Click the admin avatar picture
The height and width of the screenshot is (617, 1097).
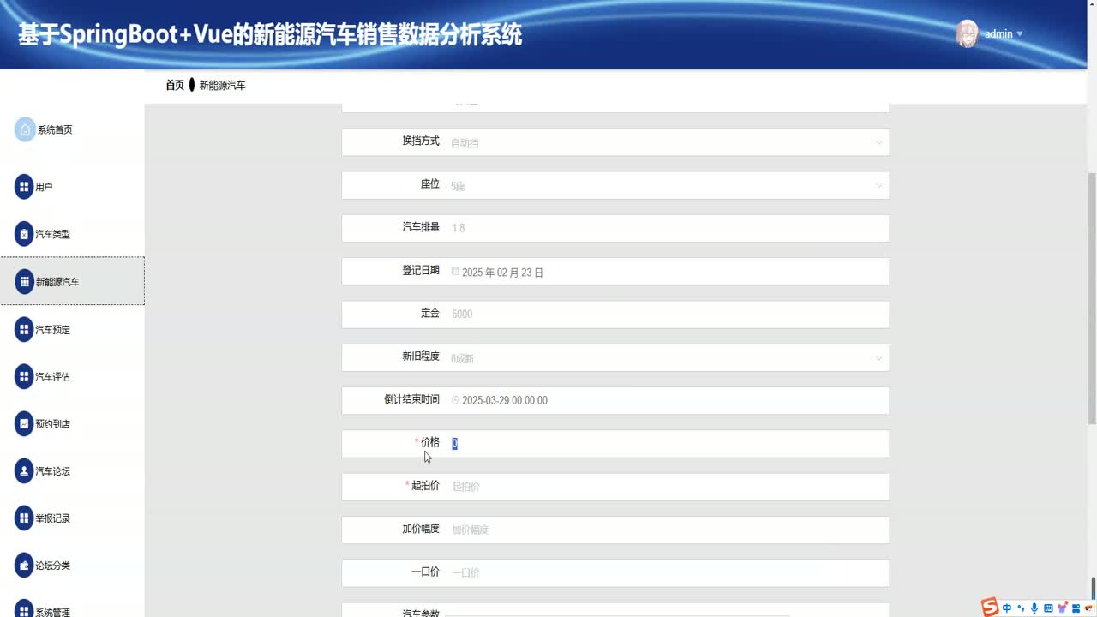tap(967, 33)
